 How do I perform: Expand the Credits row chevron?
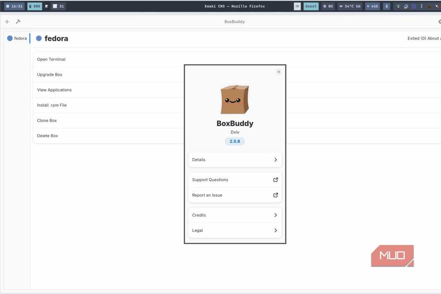[x=276, y=215]
